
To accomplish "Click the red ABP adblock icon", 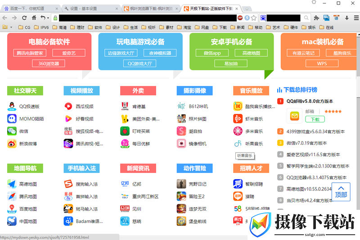I will [240, 18].
